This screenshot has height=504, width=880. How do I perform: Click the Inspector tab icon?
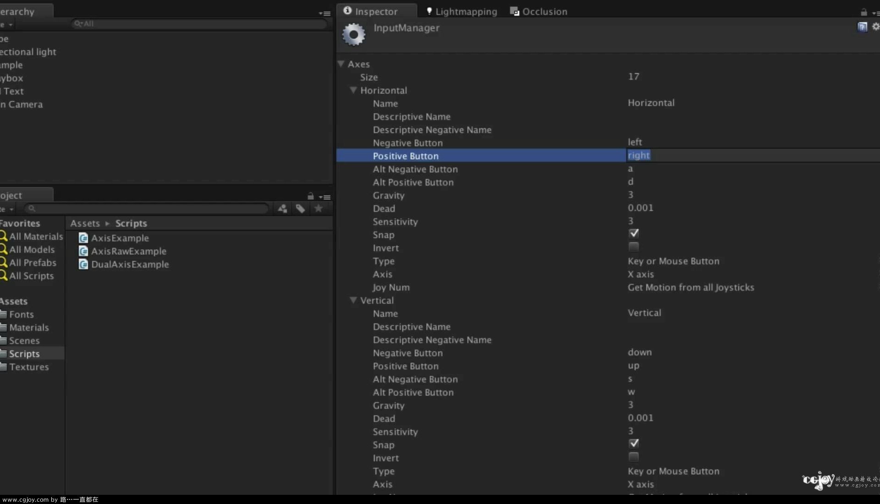347,11
